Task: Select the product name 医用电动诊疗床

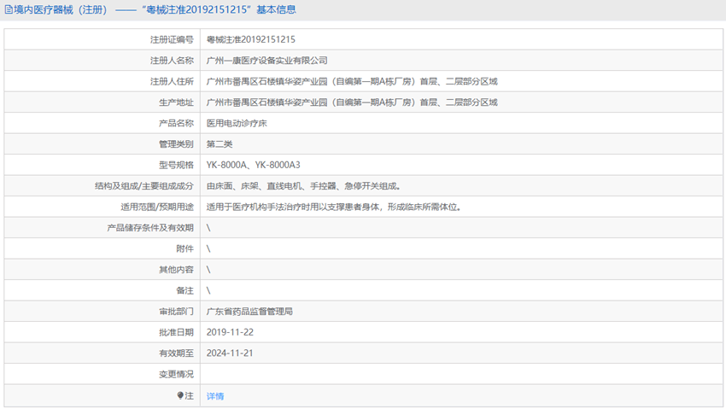Action: (x=237, y=123)
